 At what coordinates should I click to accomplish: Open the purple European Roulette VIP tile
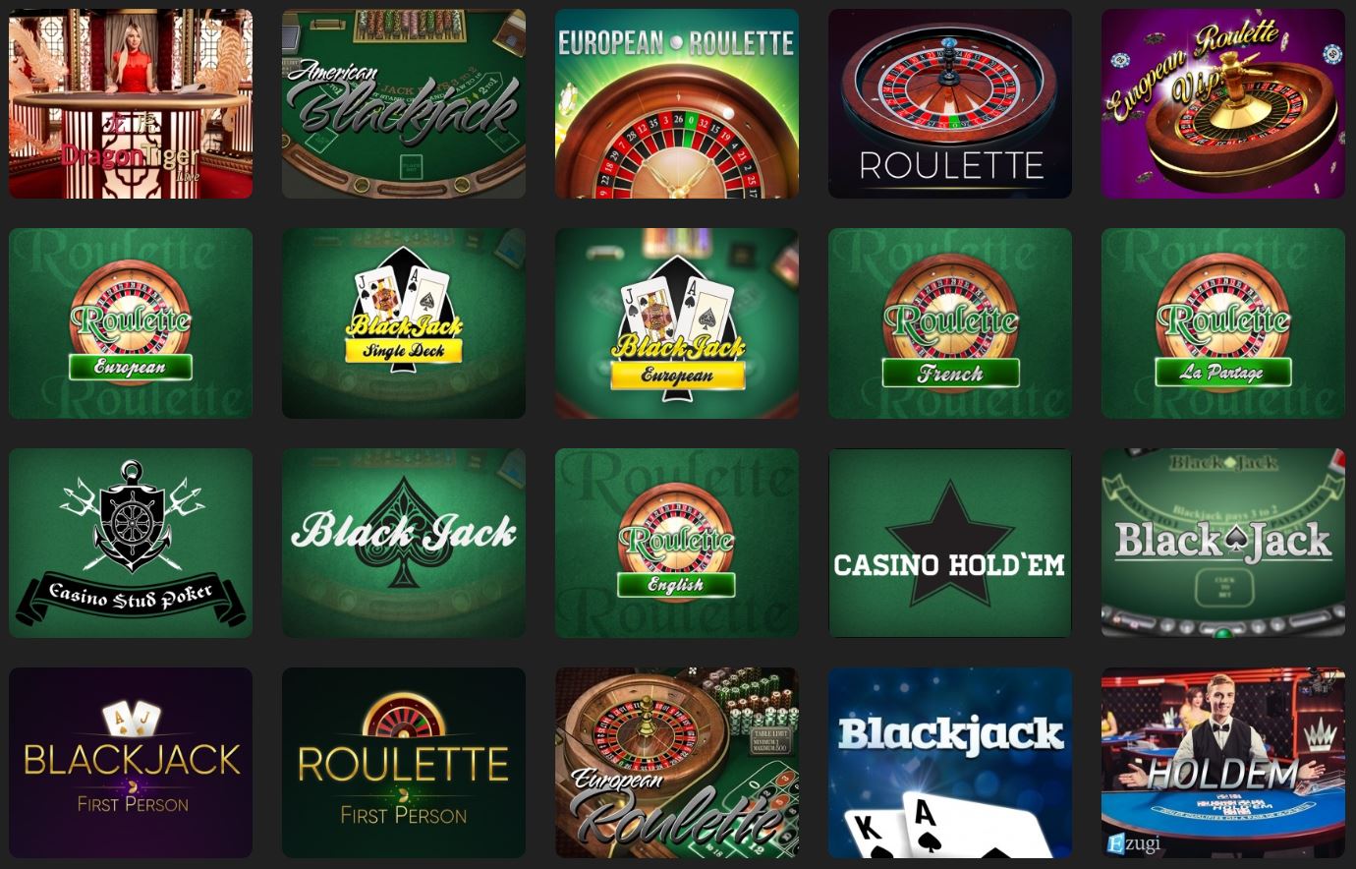1223,104
